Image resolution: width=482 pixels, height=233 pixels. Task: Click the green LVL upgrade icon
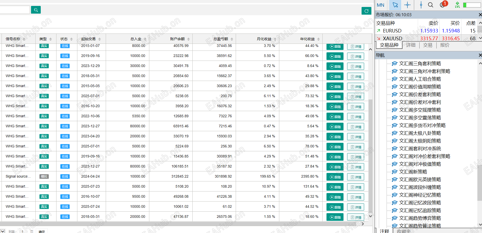point(457,5)
